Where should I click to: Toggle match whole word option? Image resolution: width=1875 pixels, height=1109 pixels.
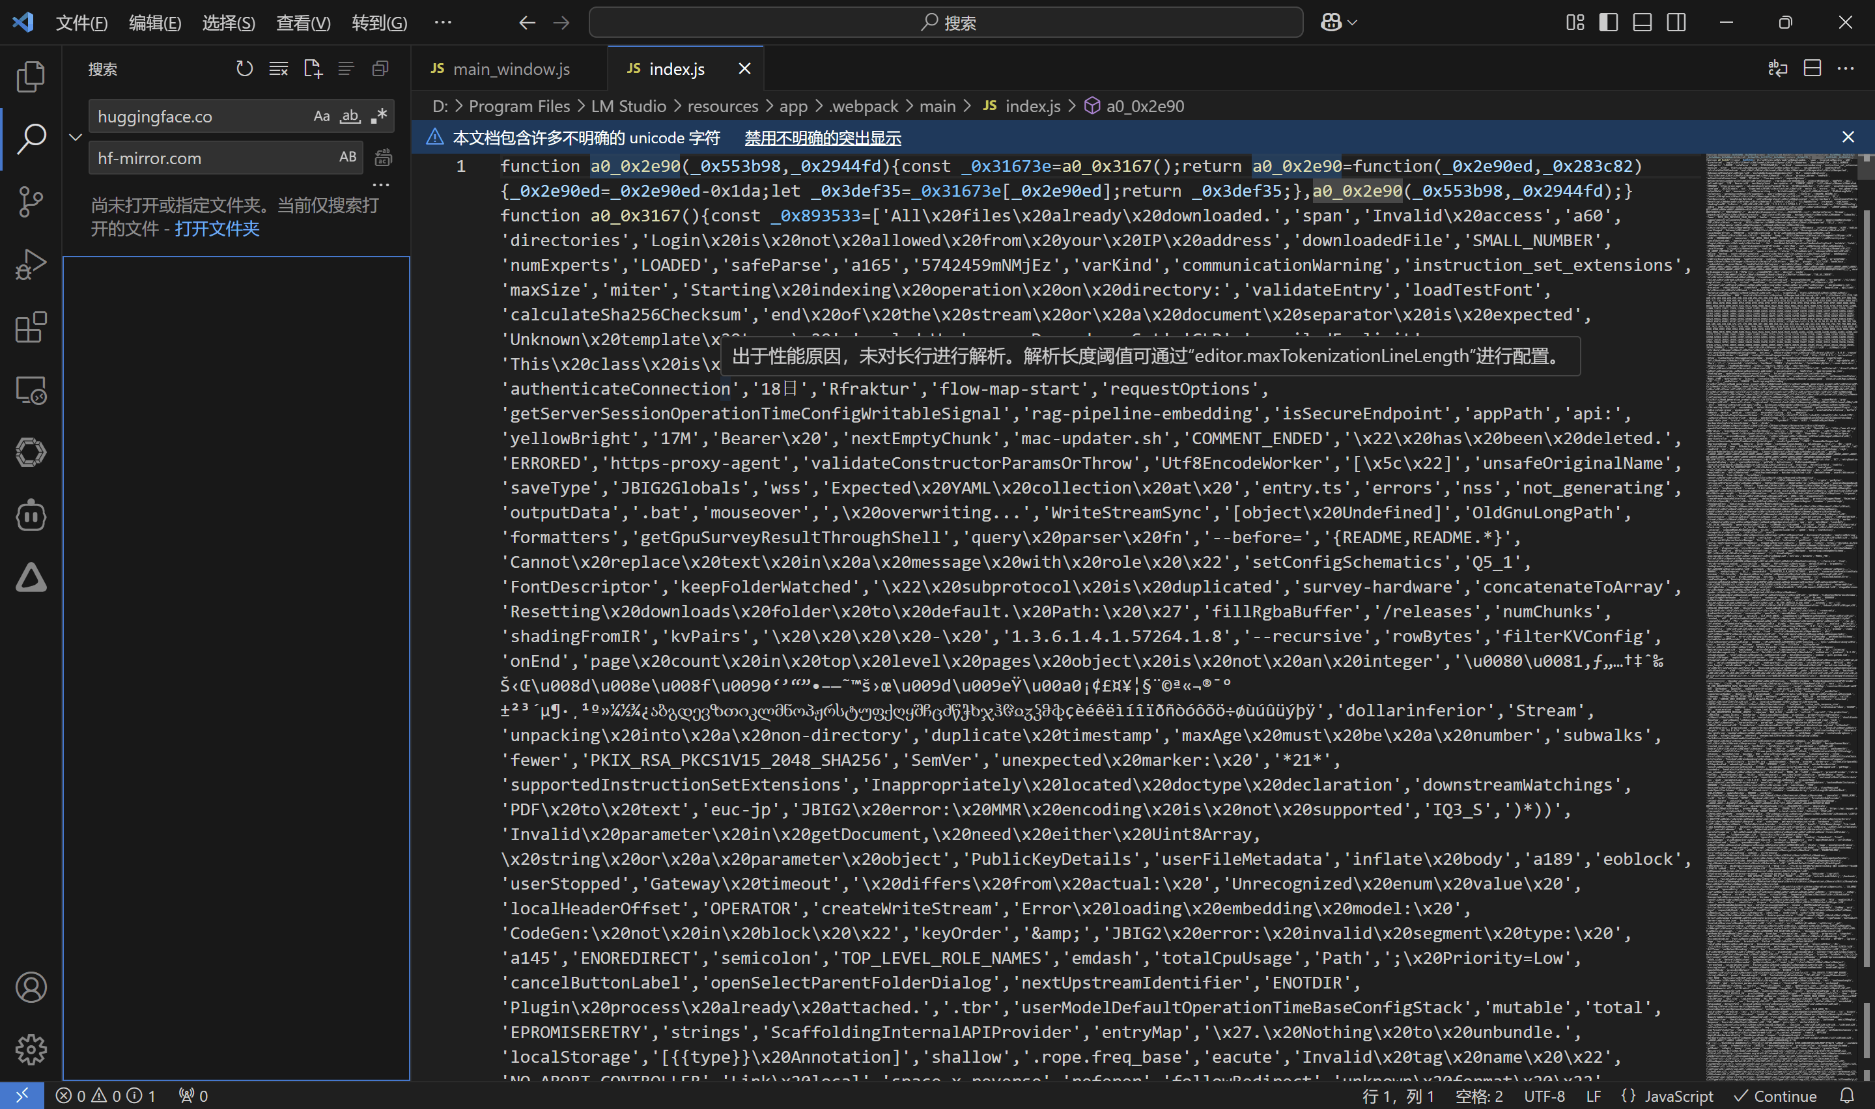[x=350, y=116]
